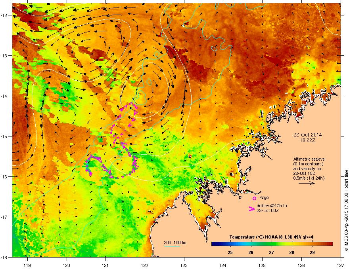Click the '23-Oct 00Z' legend text
349x269 pixels.
pyautogui.click(x=267, y=210)
